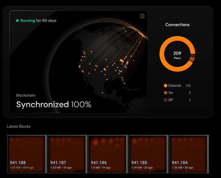Screen dimensions: 221x178
Task: Click the Tor peer count 9
Action: pos(190,93)
